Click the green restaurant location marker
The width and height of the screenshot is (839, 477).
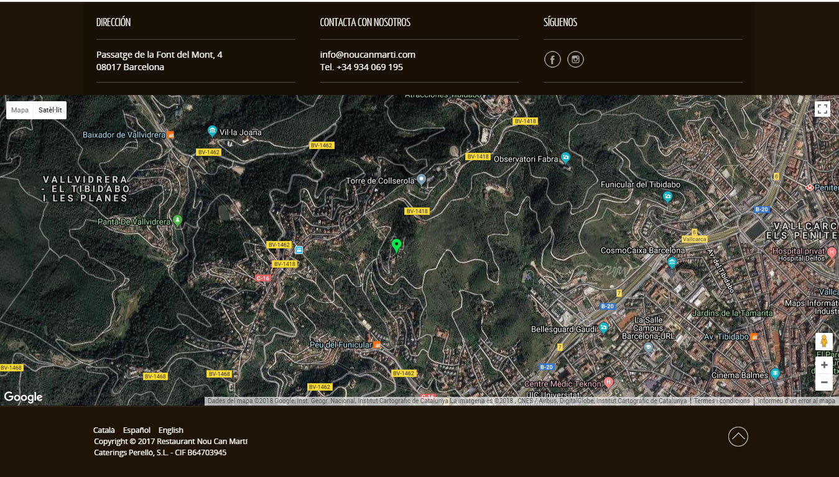tap(396, 246)
